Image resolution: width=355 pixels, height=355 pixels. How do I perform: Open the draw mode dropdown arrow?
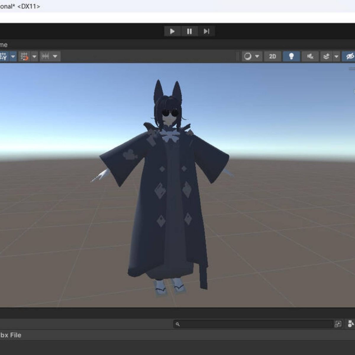(x=257, y=56)
